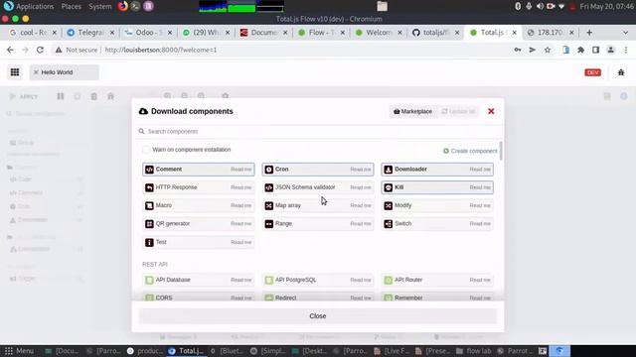Screen dimensions: 636x357
Task: Reload the page in Chromium
Action: (40, 50)
